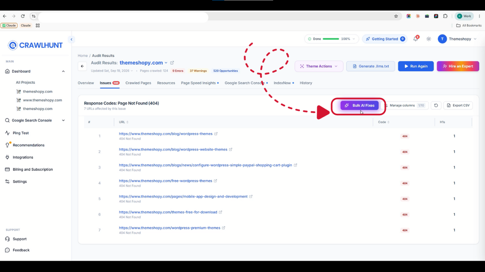
Task: Click the CrawlHunt logo
Action: [x=36, y=46]
